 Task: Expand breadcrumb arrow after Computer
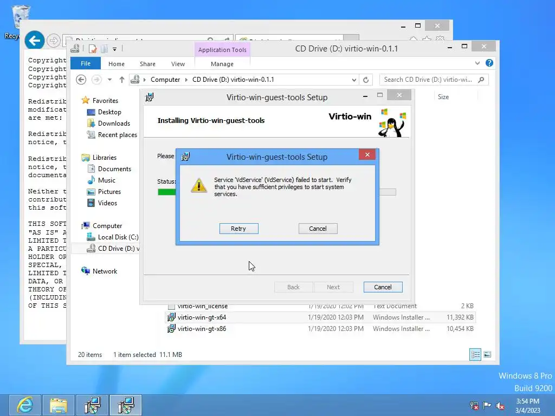coord(186,80)
